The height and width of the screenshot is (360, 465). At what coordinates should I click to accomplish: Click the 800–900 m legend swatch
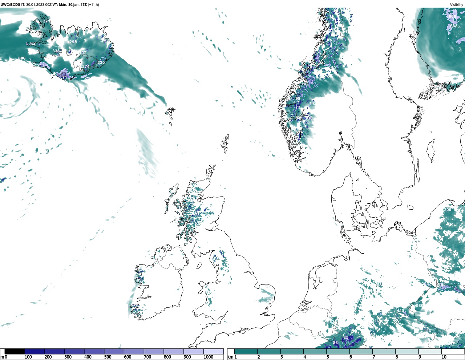[x=174, y=352]
